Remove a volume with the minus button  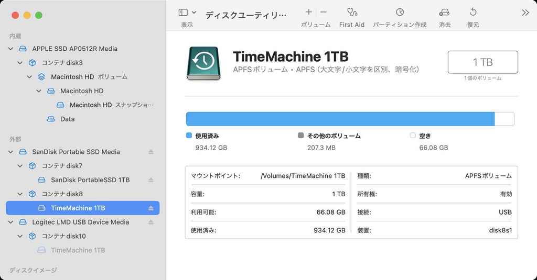(323, 13)
